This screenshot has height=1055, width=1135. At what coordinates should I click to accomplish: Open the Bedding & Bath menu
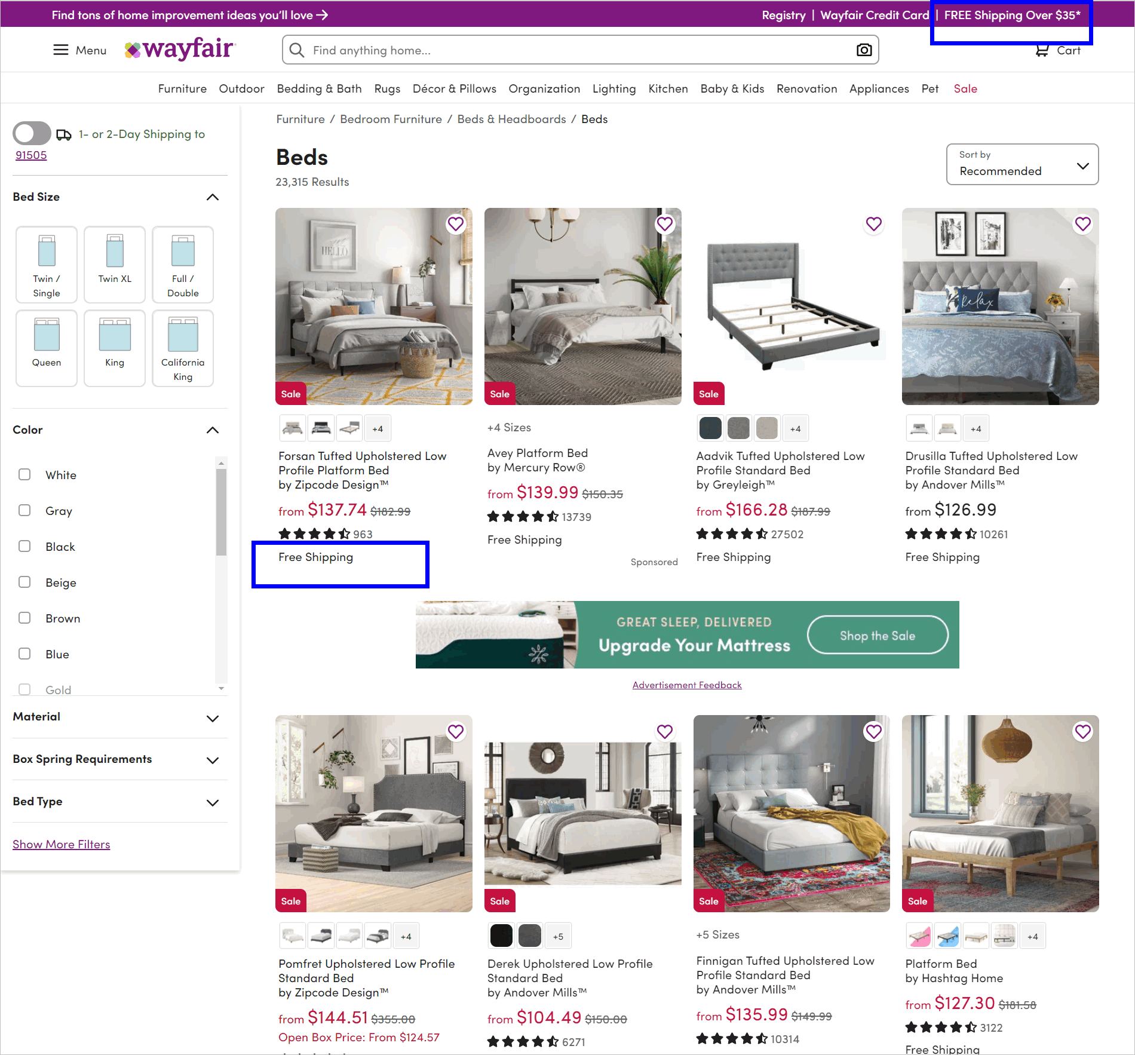click(319, 88)
